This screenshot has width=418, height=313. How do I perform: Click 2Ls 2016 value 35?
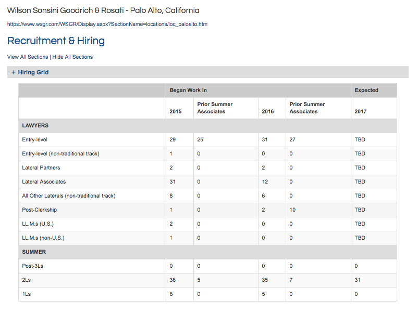point(265,280)
